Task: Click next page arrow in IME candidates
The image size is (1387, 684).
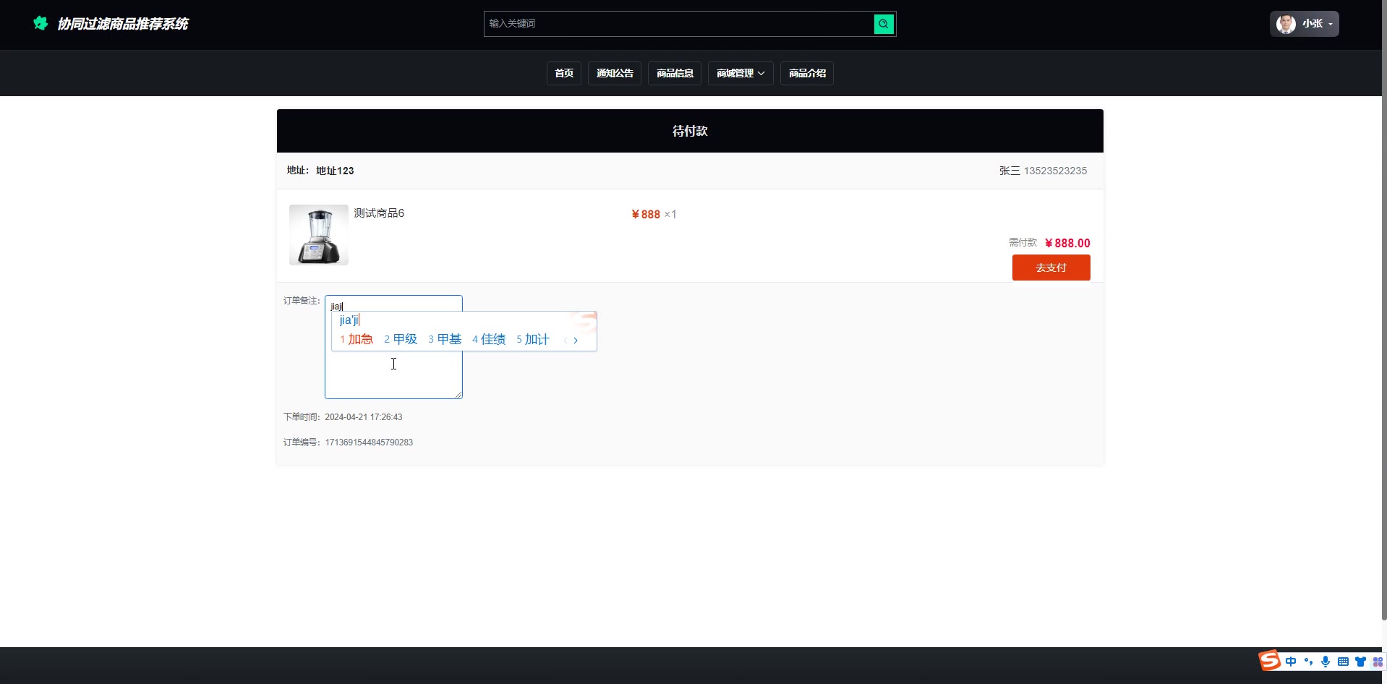Action: [x=576, y=341]
